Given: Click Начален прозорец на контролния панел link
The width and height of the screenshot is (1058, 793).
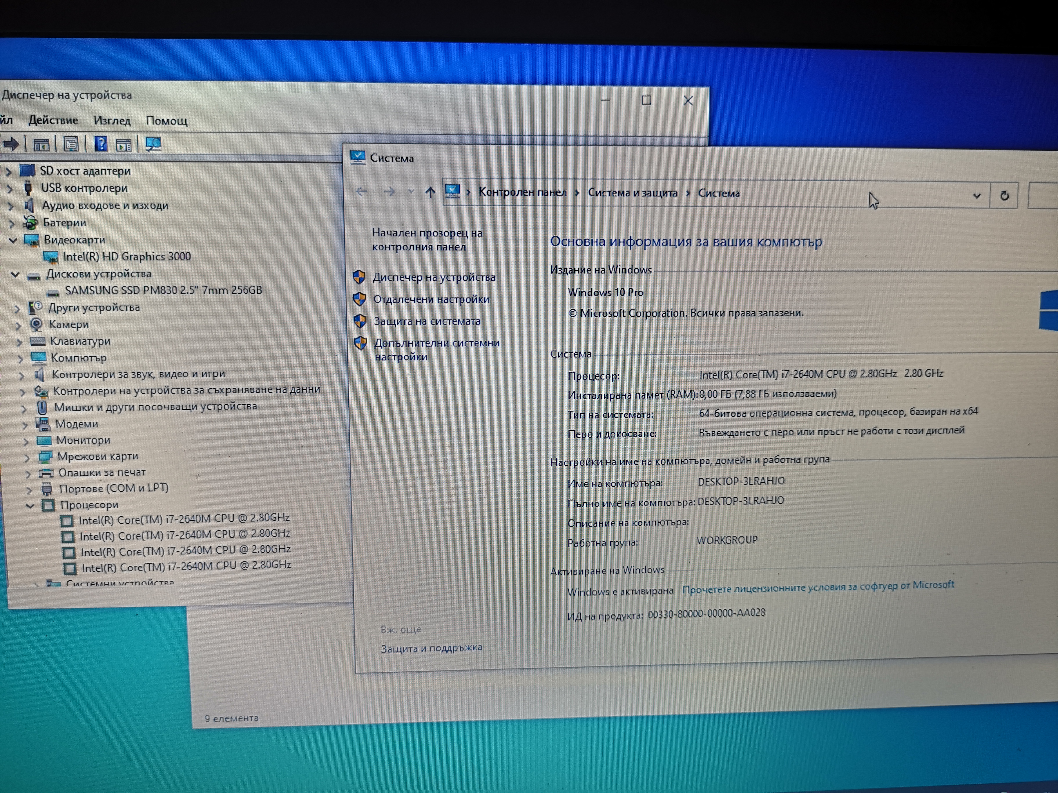Looking at the screenshot, I should [427, 239].
